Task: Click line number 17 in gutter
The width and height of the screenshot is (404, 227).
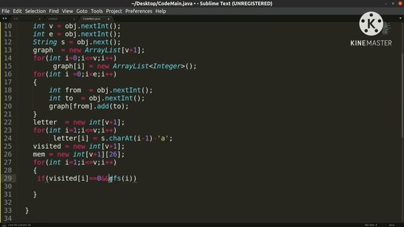Action: [x=8, y=82]
